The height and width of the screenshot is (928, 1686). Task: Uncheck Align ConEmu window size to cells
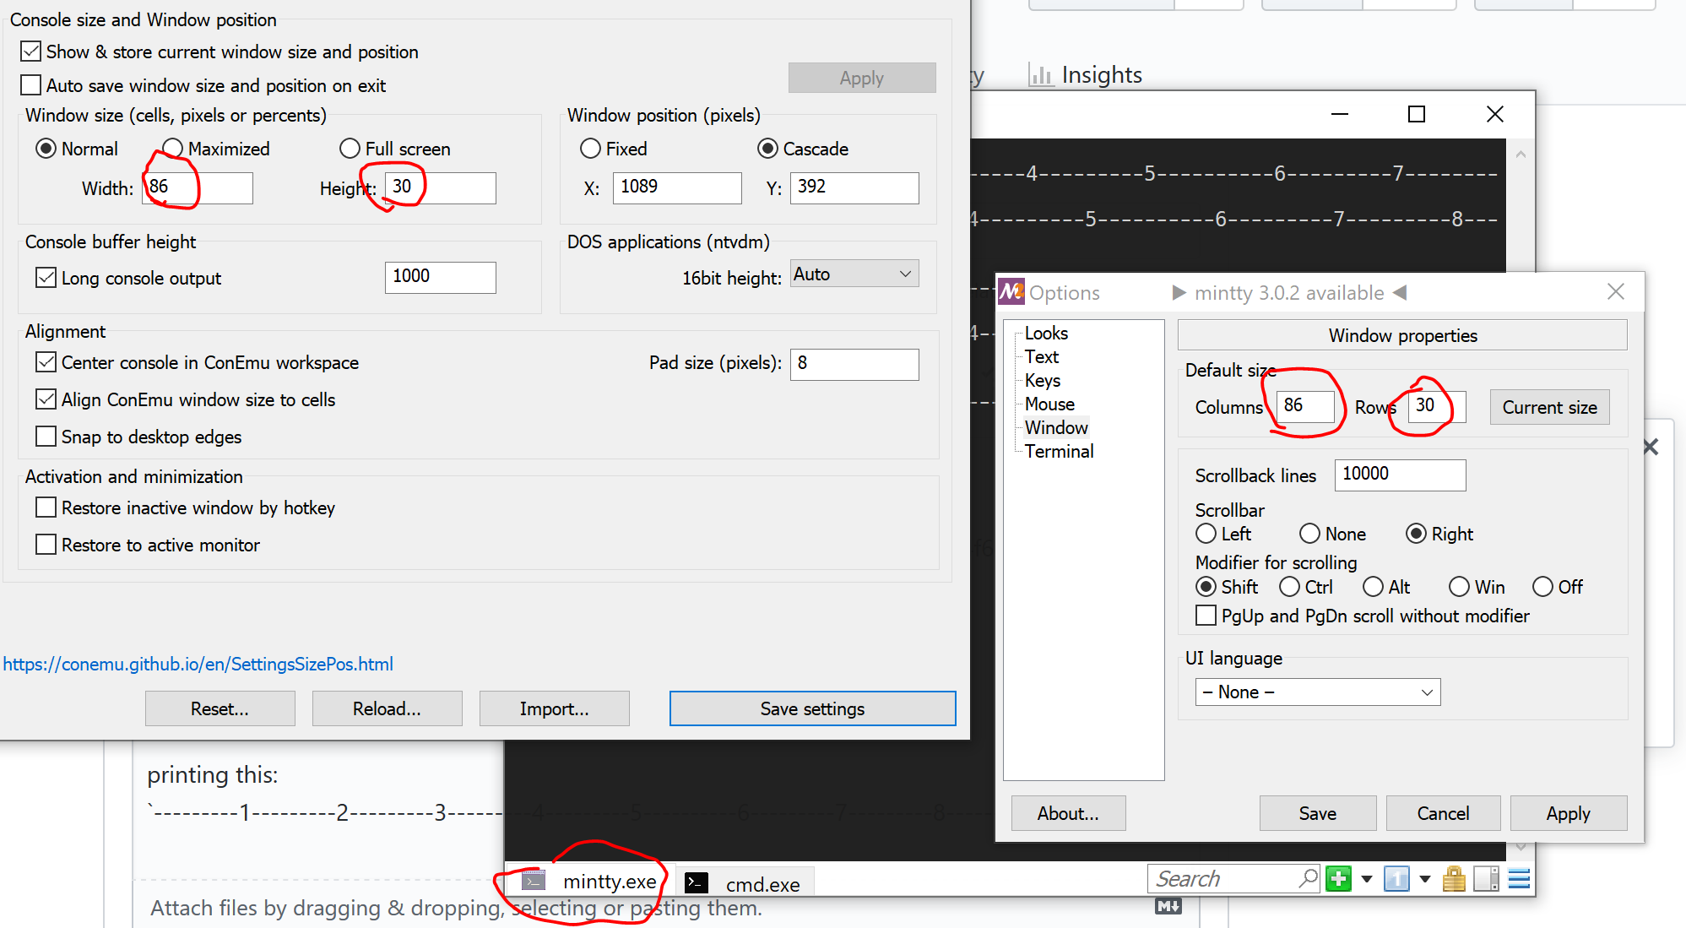(46, 399)
